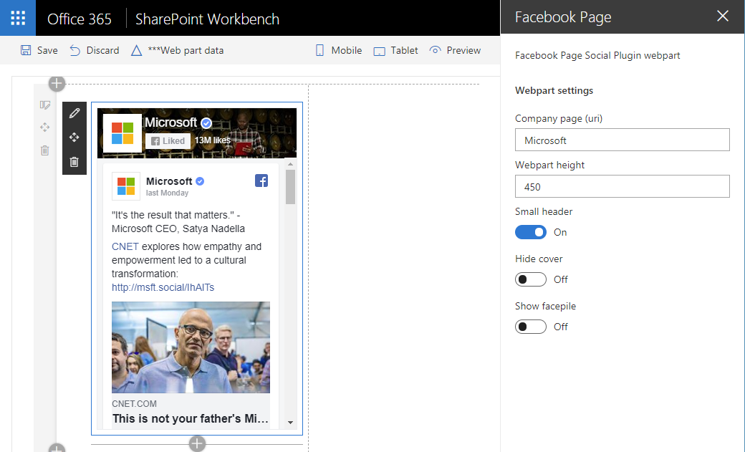Image resolution: width=745 pixels, height=452 pixels.
Task: Click the SharePoint Workbench title
Action: point(207,19)
